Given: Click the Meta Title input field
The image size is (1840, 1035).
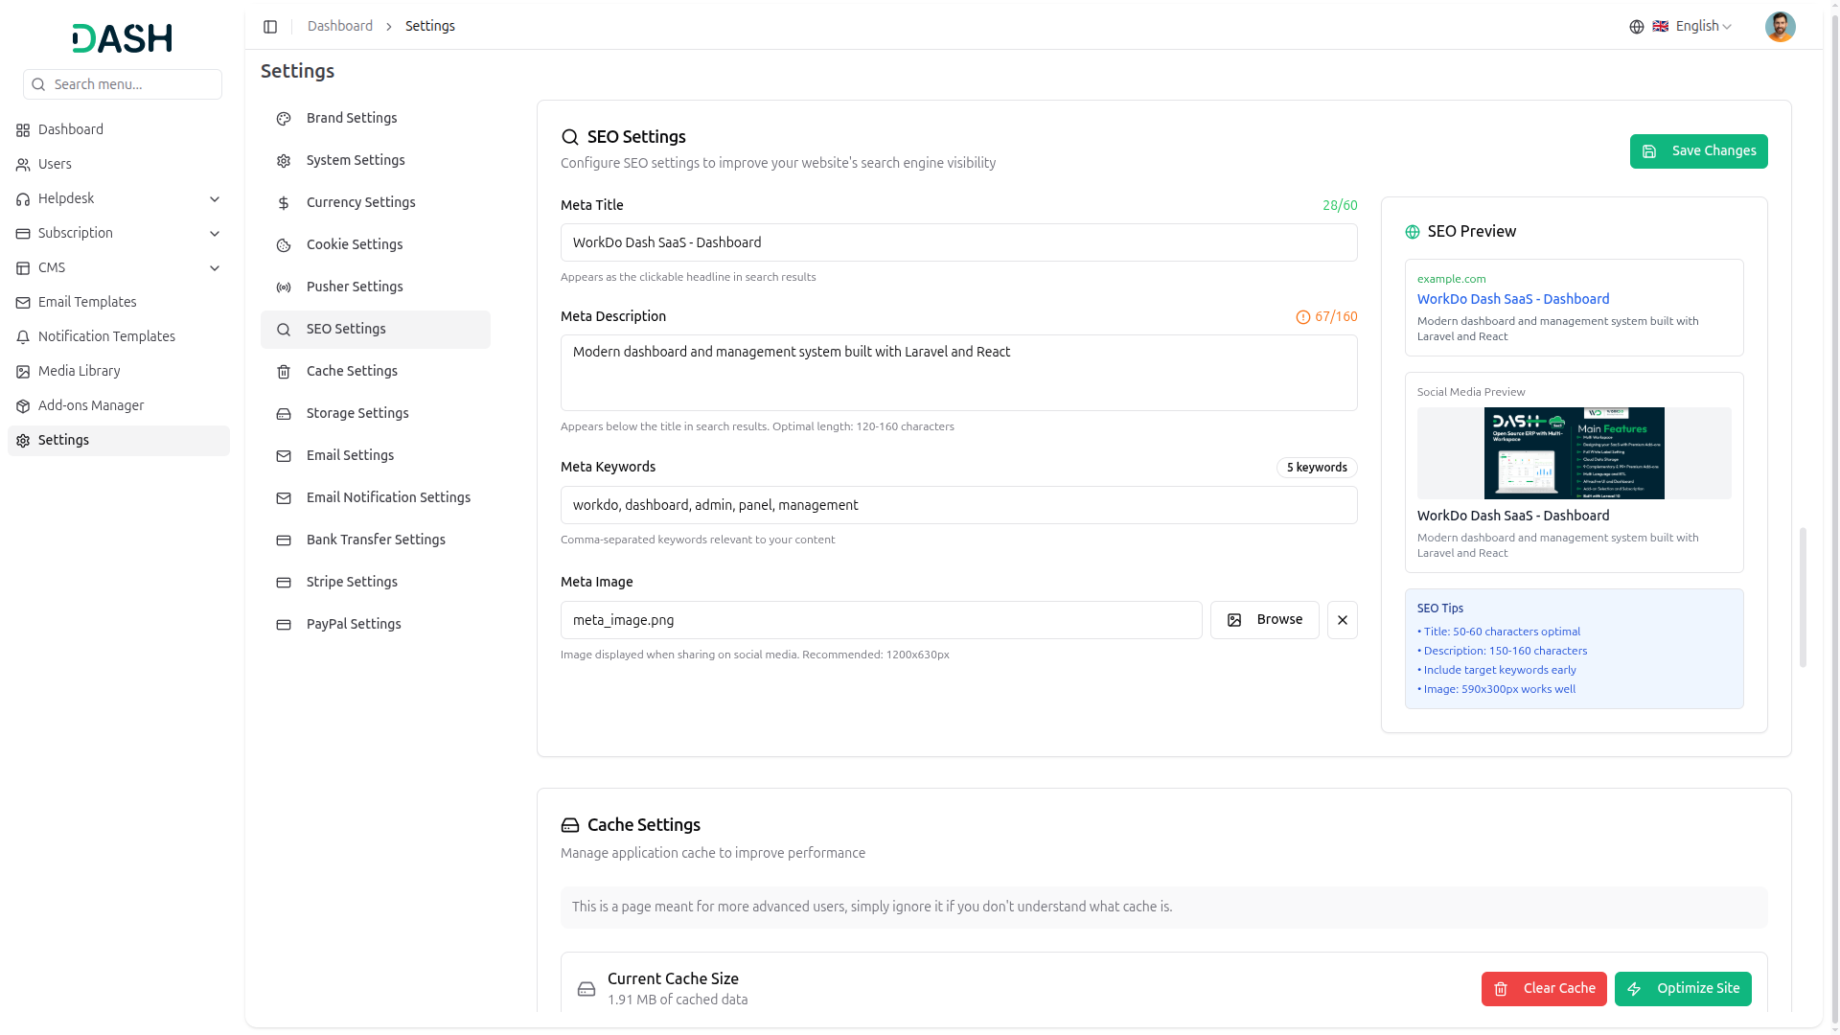Looking at the screenshot, I should [x=958, y=242].
